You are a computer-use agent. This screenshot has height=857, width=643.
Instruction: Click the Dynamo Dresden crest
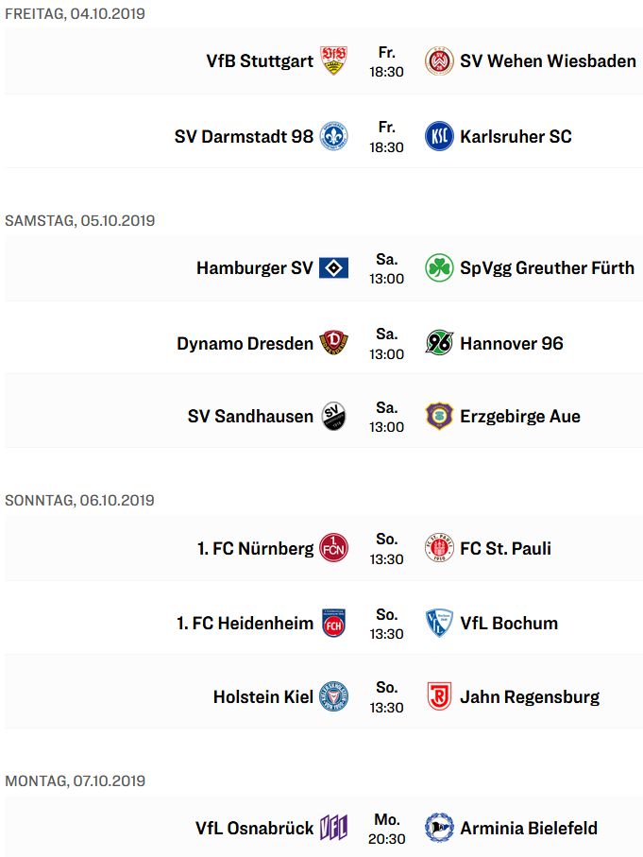[333, 343]
